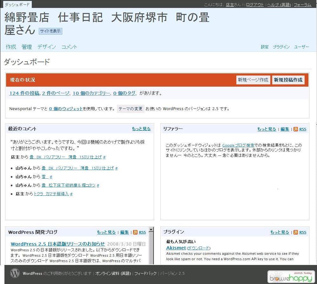Open the トクラ カマチ機導入 link

tap(51, 194)
